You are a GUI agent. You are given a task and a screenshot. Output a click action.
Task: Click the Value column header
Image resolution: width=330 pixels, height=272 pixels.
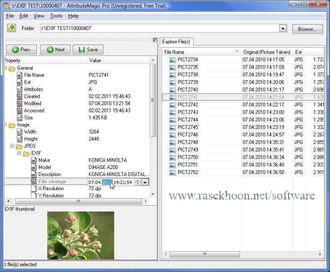point(118,60)
